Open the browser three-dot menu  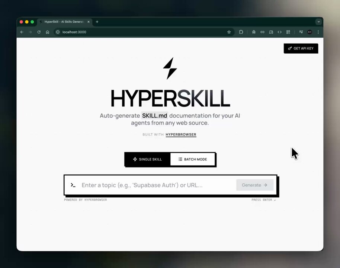318,32
